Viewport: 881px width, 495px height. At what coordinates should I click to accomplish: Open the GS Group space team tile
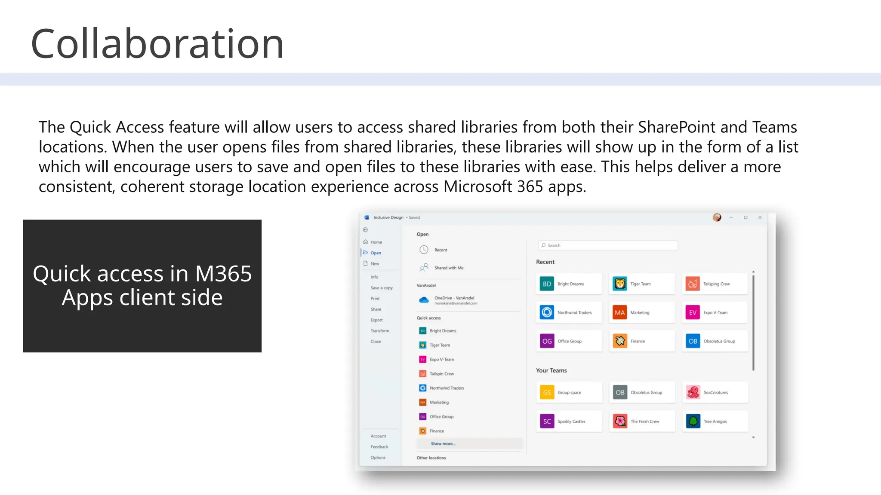click(x=569, y=392)
